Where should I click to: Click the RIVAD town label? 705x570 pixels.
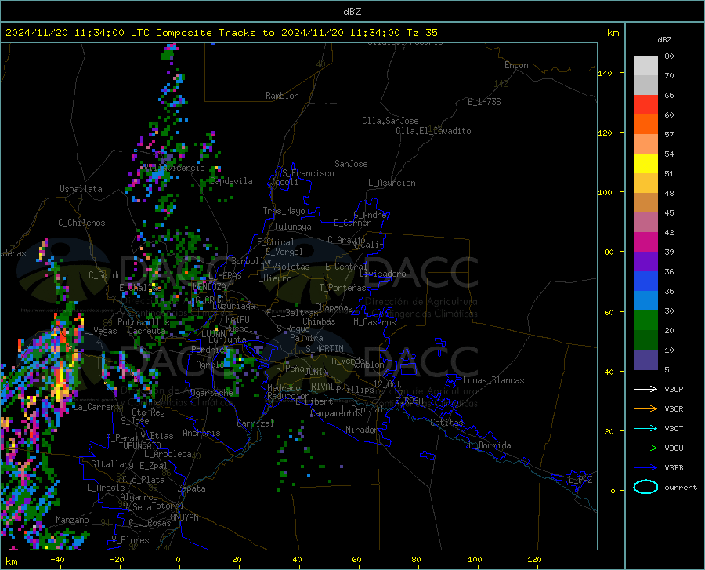[x=323, y=387]
